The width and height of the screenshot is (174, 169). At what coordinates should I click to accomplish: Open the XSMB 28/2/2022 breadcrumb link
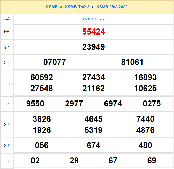coord(112,7)
